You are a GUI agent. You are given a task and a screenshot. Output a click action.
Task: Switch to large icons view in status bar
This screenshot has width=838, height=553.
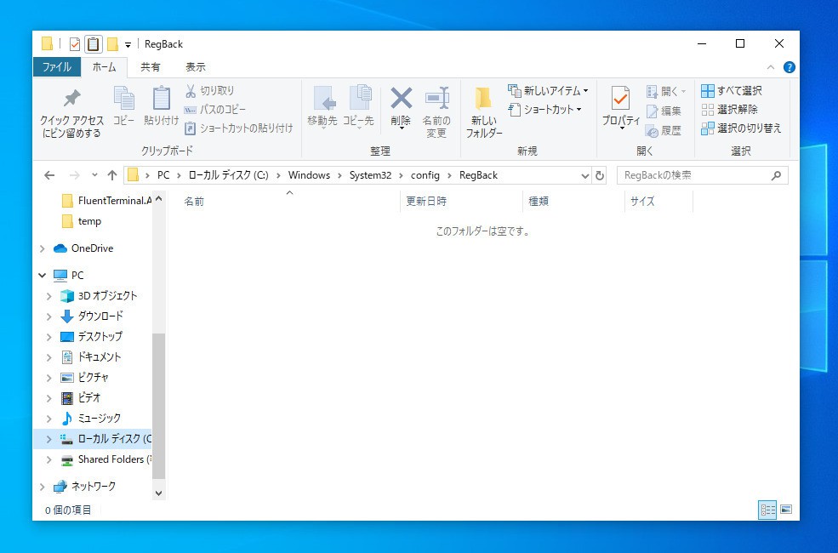pyautogui.click(x=786, y=510)
